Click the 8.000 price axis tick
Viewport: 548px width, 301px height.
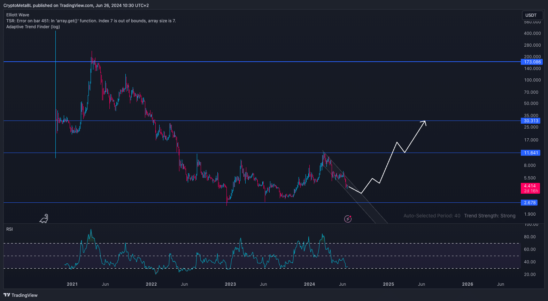coord(530,165)
